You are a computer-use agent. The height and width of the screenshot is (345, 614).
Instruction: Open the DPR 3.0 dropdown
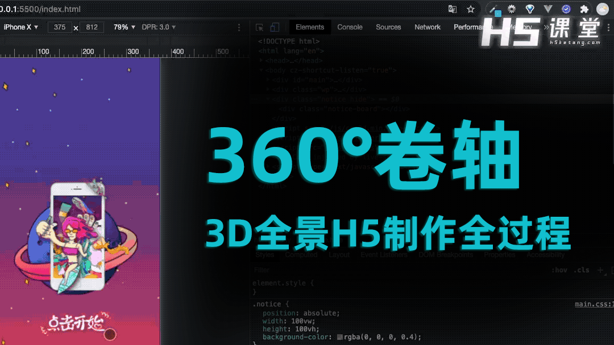[159, 27]
